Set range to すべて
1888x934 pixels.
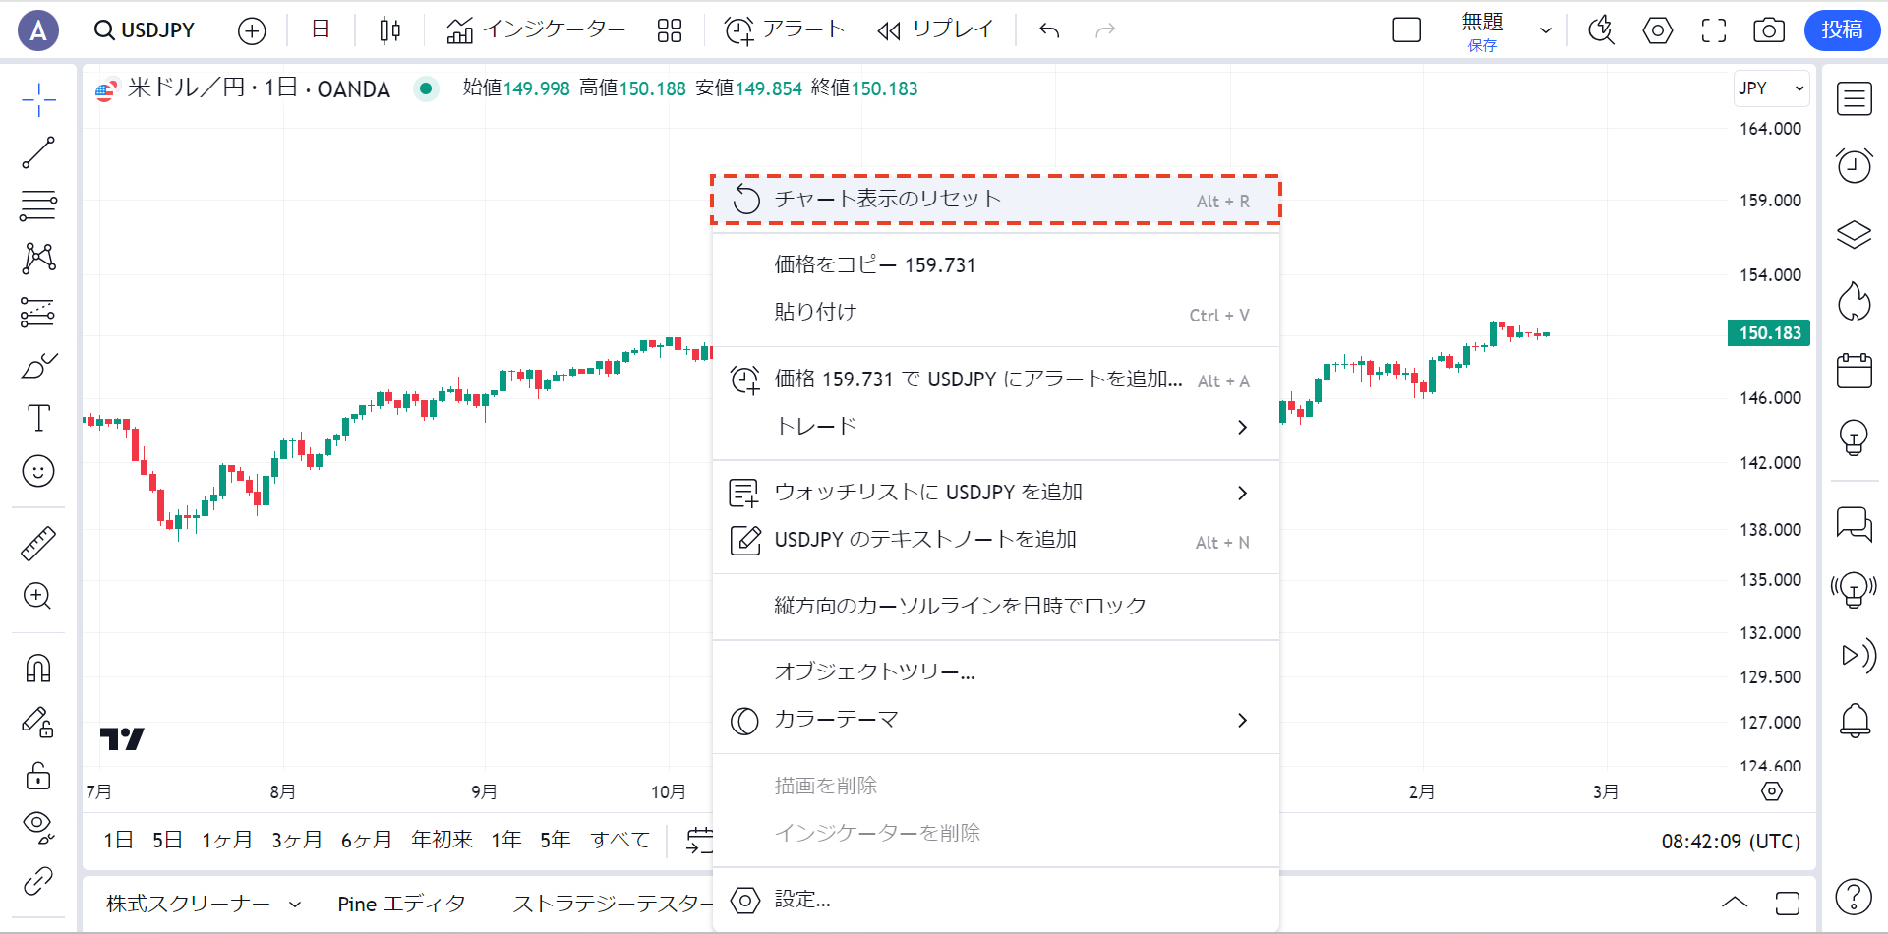pos(620,840)
